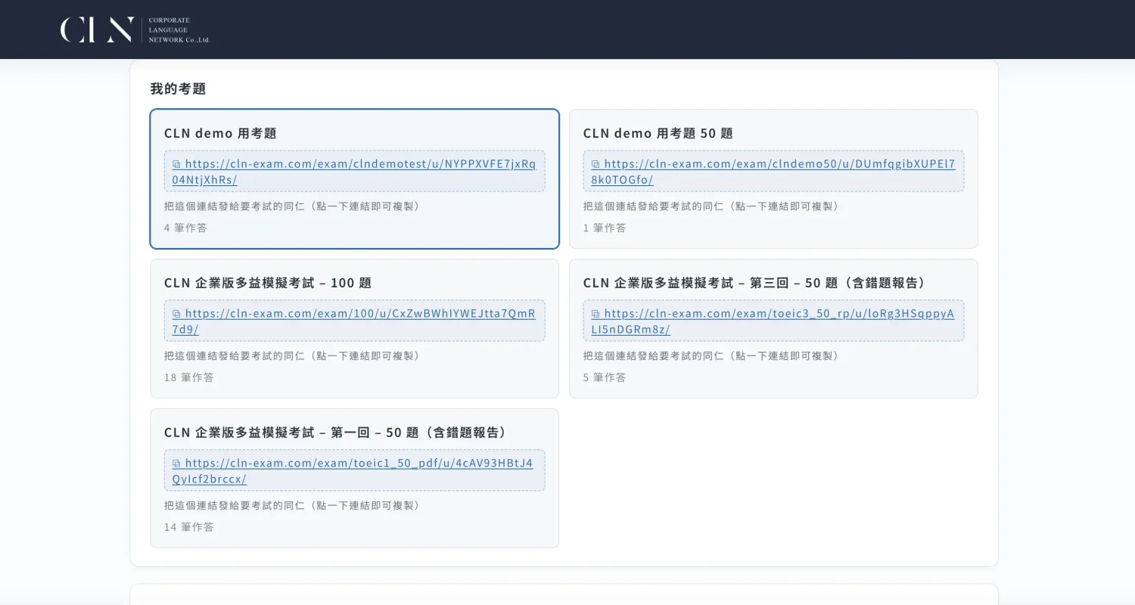Screen dimensions: 1135x605
Task: Click copy icon in 多益模擬考試 100 題 link
Action: [176, 314]
